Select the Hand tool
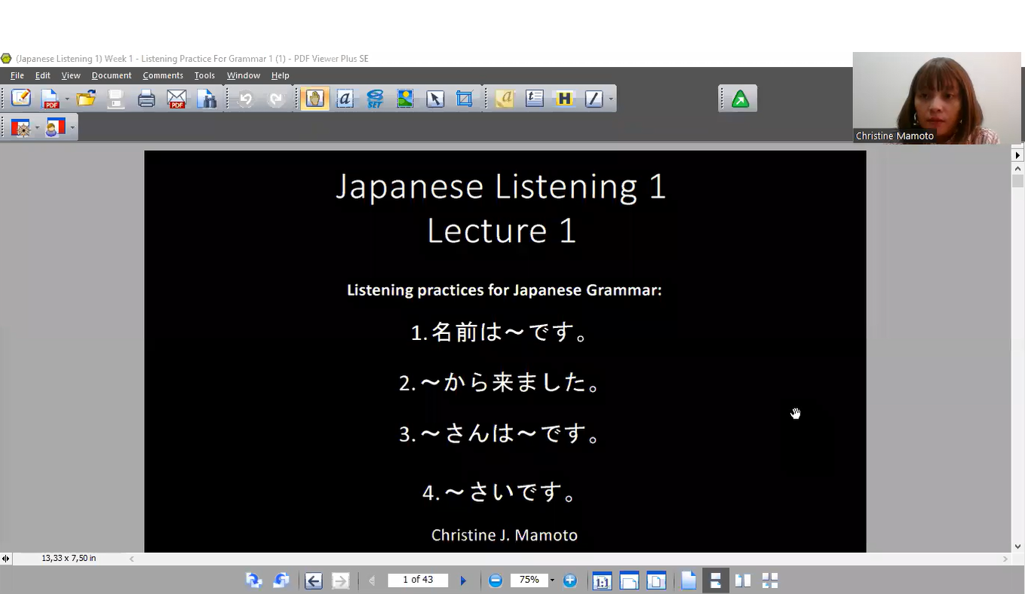This screenshot has width=1025, height=594. [x=315, y=99]
